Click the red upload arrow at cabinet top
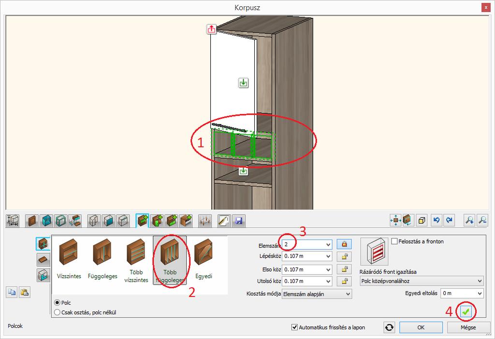The height and width of the screenshot is (339, 495). [212, 29]
